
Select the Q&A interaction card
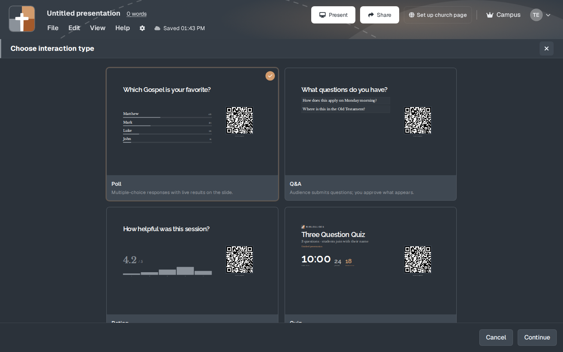point(371,134)
